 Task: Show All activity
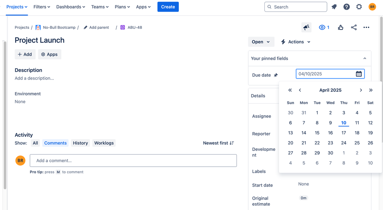[x=35, y=143]
